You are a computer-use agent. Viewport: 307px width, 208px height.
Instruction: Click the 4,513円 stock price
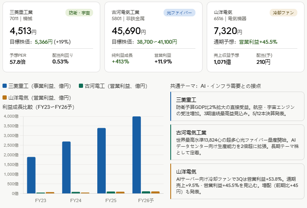pyautogui.click(x=23, y=31)
